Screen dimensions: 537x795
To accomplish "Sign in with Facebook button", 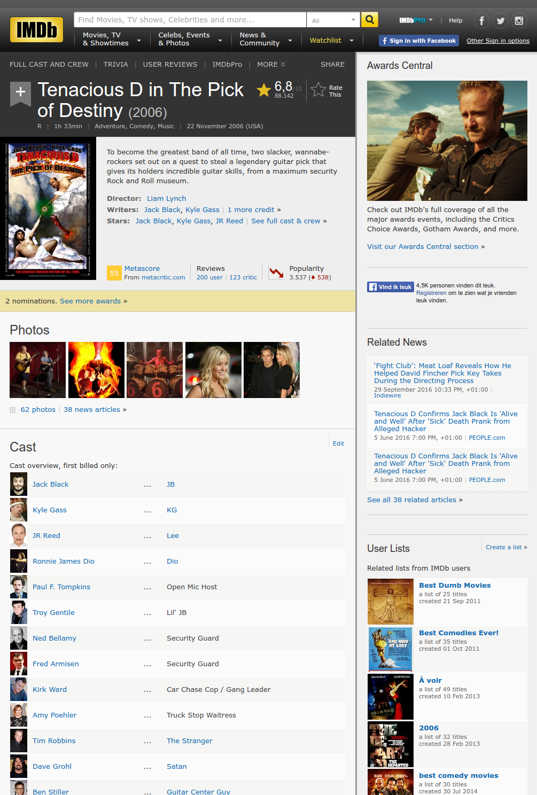I will 418,41.
